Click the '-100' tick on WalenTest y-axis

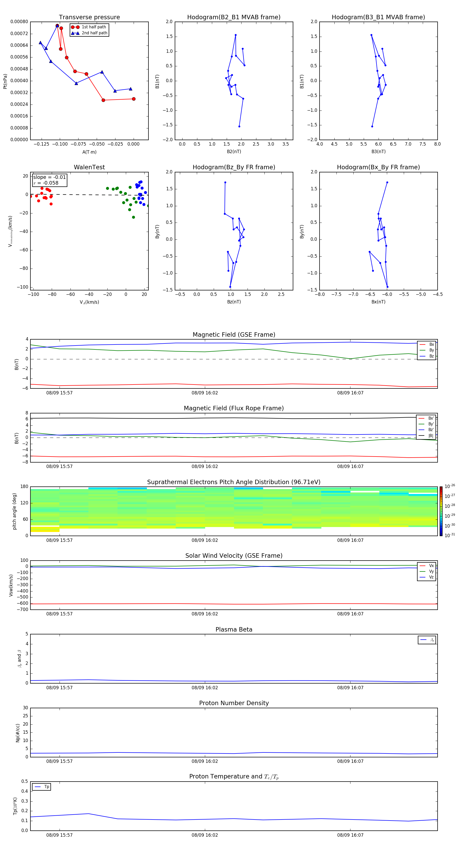point(22,287)
